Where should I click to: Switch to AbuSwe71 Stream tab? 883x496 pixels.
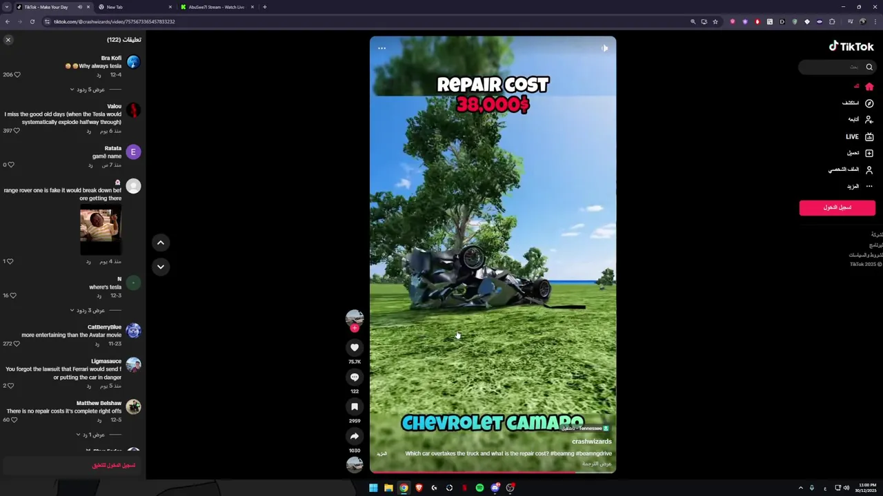click(217, 7)
